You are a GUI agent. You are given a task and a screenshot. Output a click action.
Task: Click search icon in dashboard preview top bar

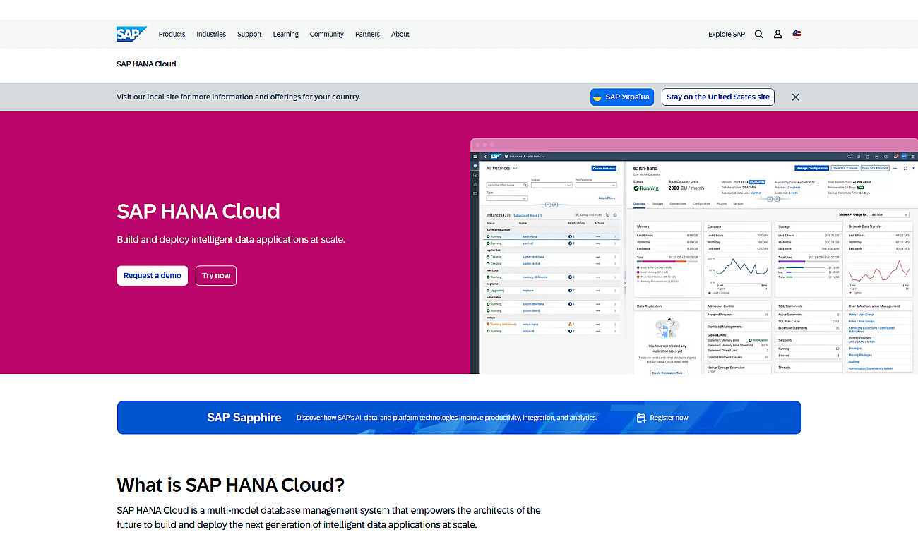point(849,157)
